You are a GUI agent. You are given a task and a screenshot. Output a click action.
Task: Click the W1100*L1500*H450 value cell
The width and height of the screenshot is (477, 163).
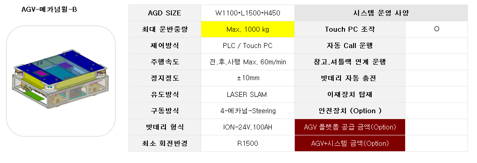tap(248, 13)
